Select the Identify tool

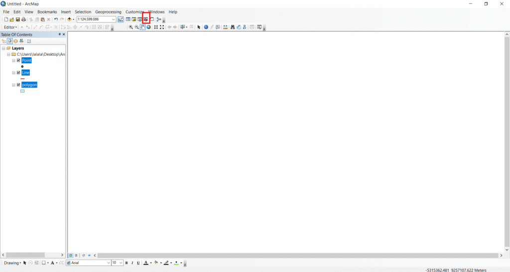pyautogui.click(x=206, y=27)
